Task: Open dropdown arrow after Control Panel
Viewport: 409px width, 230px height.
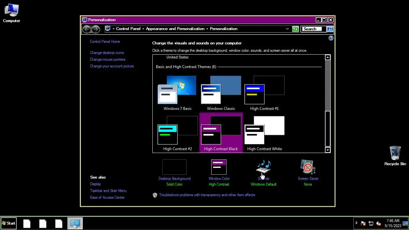Action: pos(143,29)
